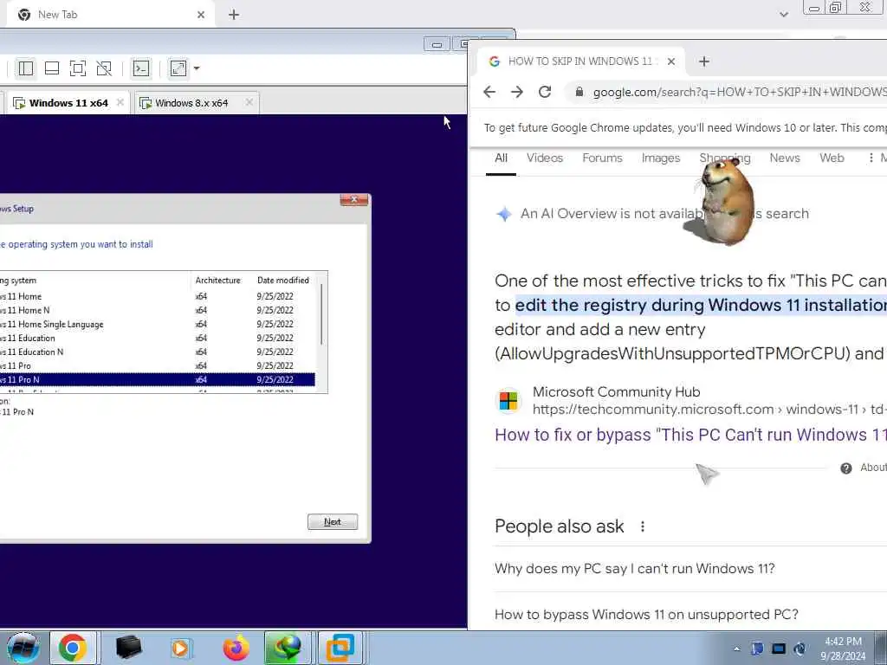The height and width of the screenshot is (665, 887).
Task: Click the Microsoft Community Hub logo icon
Action: point(508,400)
